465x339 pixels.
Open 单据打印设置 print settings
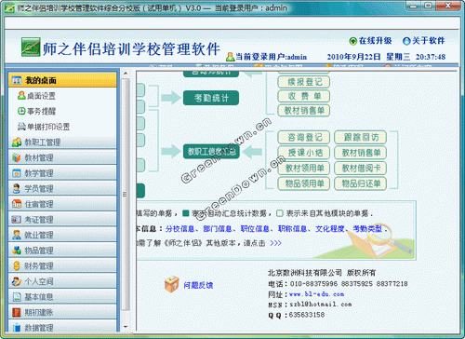44,127
